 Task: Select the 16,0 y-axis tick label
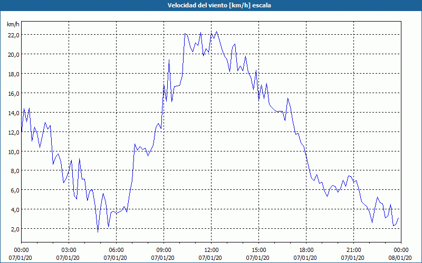pos(13,93)
